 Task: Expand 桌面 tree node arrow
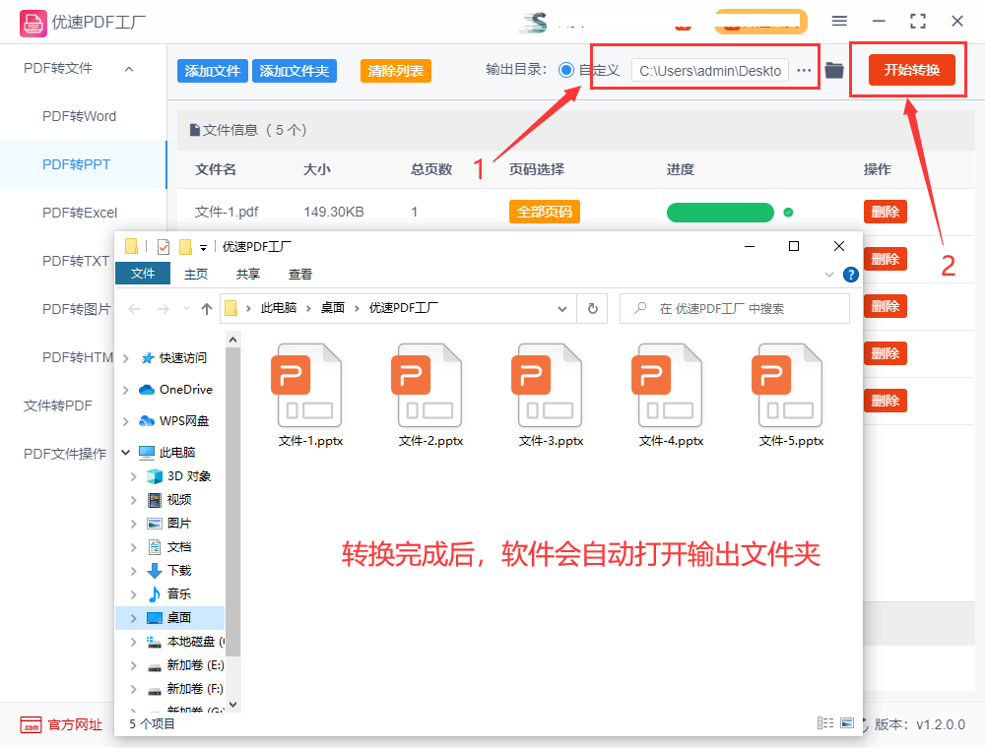[x=133, y=618]
